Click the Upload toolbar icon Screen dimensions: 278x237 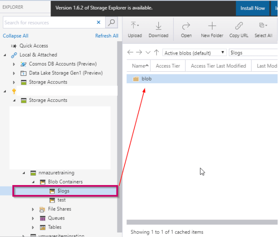coord(134,25)
